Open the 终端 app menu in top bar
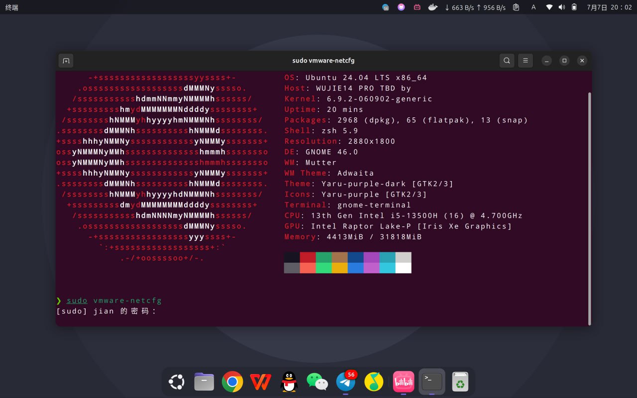Image resolution: width=637 pixels, height=398 pixels. click(12, 7)
